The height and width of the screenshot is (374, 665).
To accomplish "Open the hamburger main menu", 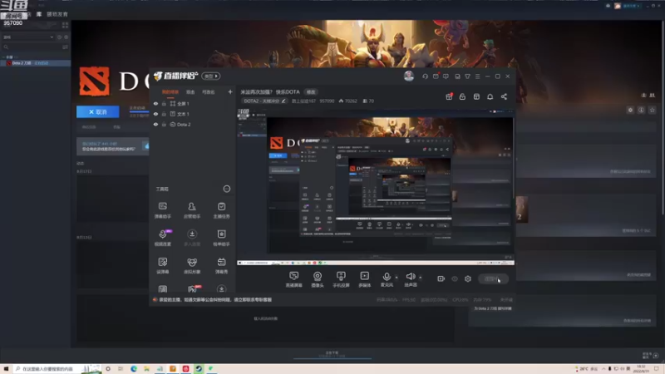I will (477, 76).
